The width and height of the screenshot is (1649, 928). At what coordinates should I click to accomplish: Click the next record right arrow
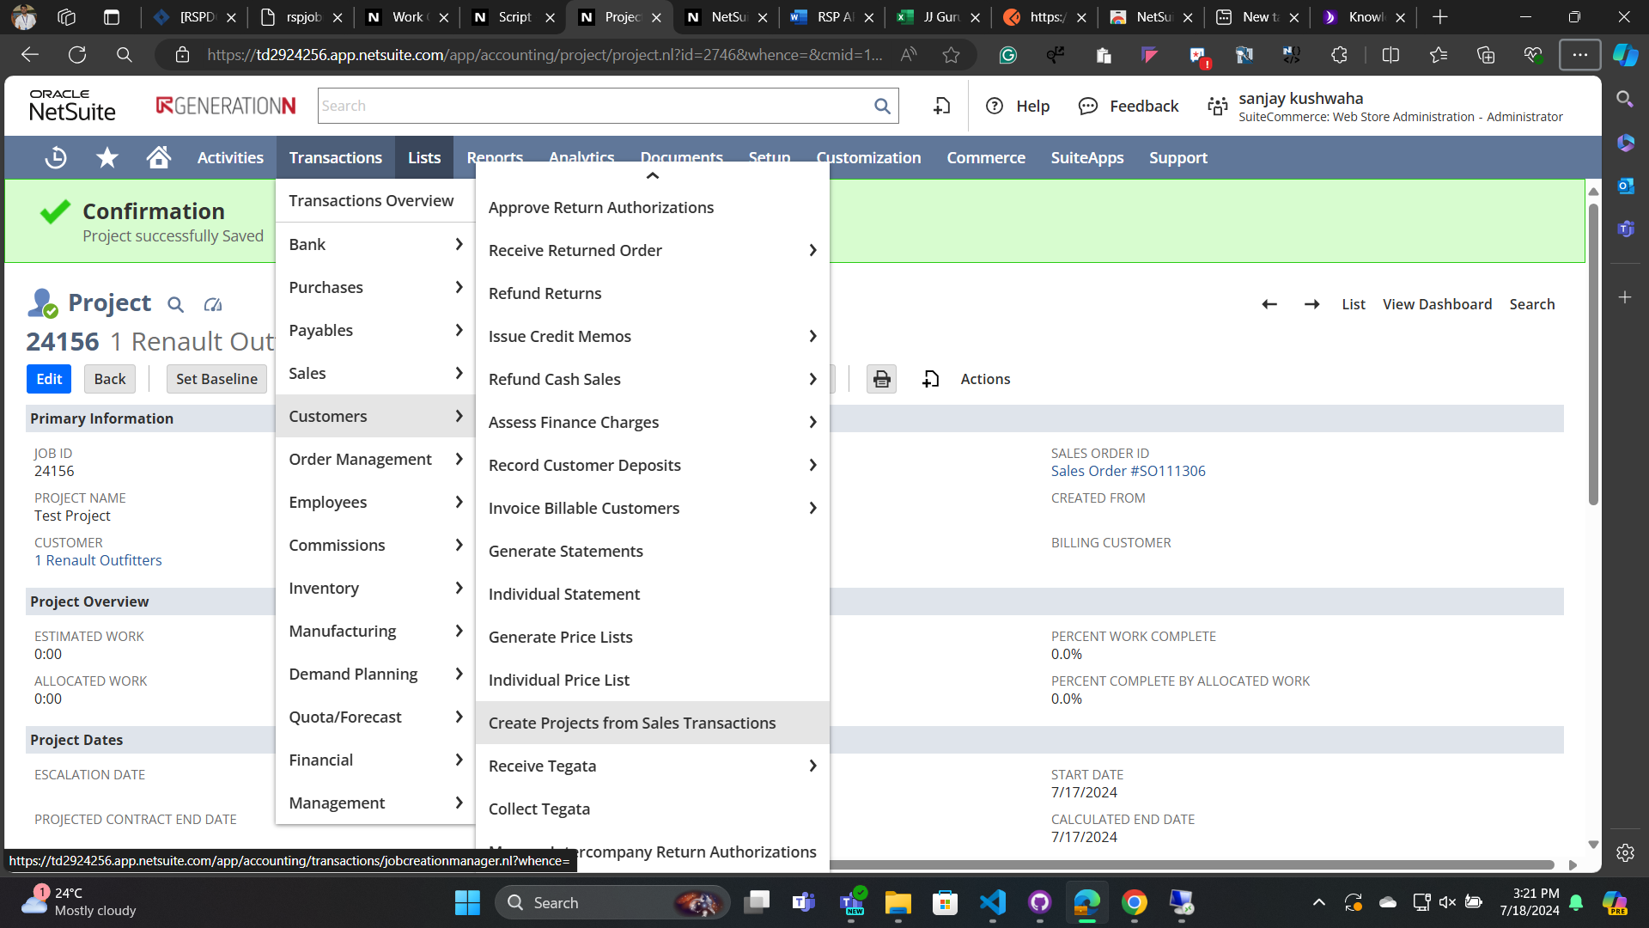pyautogui.click(x=1311, y=304)
